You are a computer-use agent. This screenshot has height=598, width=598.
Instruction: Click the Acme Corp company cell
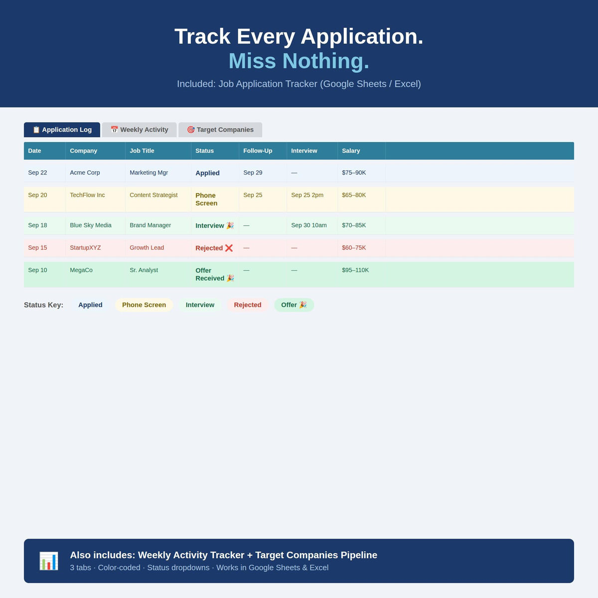(96, 173)
